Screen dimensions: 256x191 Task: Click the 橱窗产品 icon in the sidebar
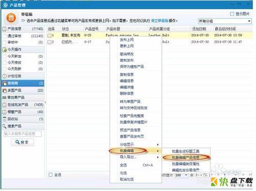point(5,112)
